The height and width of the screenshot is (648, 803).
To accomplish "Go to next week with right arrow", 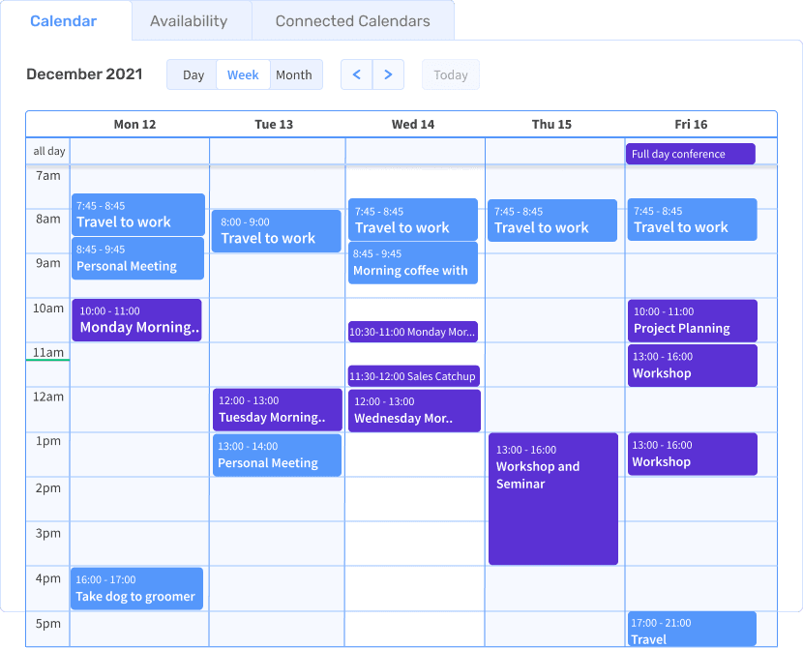I will pyautogui.click(x=388, y=74).
